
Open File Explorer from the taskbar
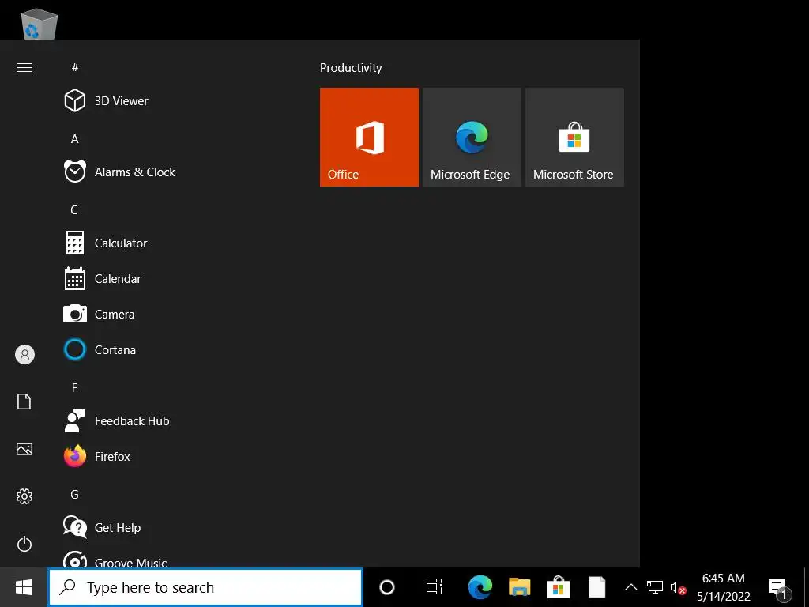520,587
